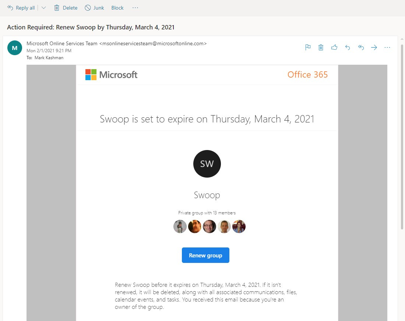Click the sender avatar with letter M
Image resolution: width=405 pixels, height=321 pixels.
(x=15, y=48)
